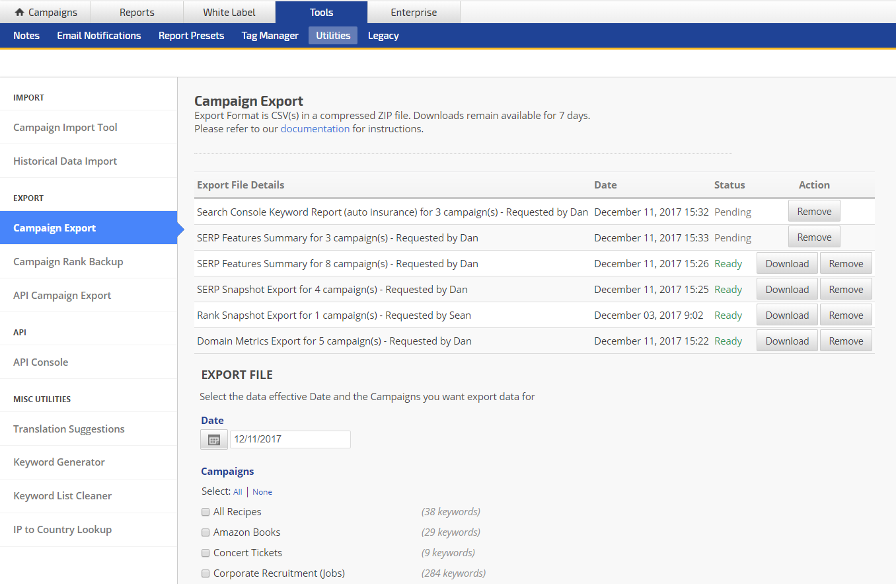Select the Corporate Recruitment (Jobs) checkbox
The height and width of the screenshot is (584, 896).
tap(205, 574)
